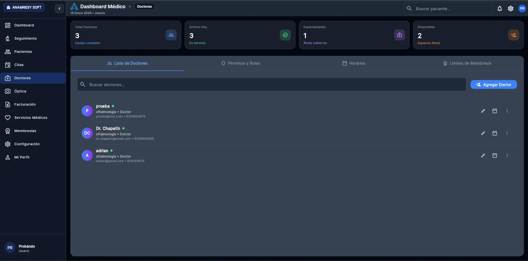Open the PR user avatar menu
Screen dimensions: 528x261
pyautogui.click(x=522, y=9)
